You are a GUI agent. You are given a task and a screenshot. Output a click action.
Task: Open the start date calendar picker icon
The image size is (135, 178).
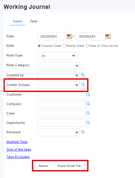coord(70,36)
